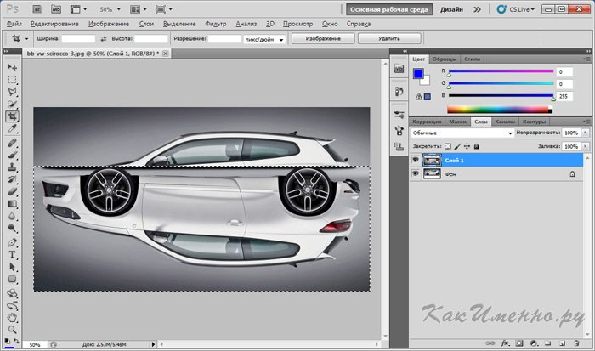This screenshot has height=351, width=595.
Task: Swap foreground and background colors in the toolbox
Action: pos(16,341)
